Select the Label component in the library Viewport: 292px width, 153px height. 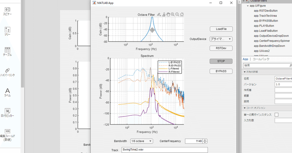pyautogui.click(x=7, y=93)
